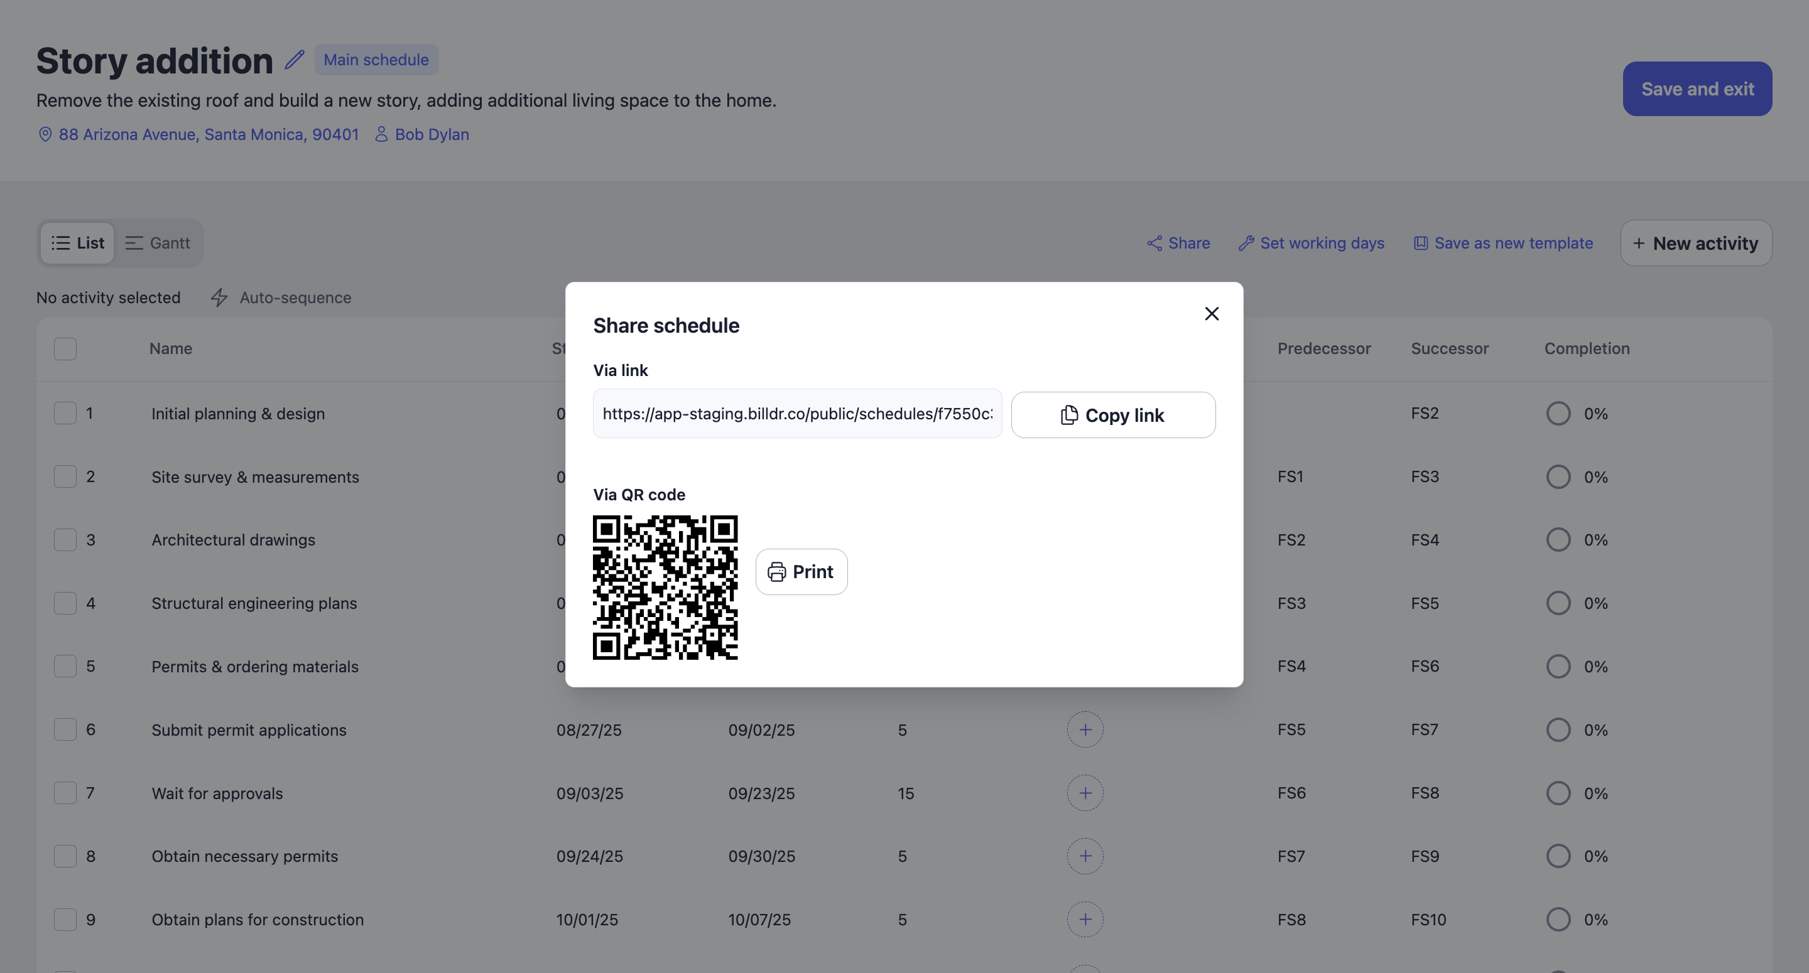
Task: Click end date 09/02/25
Action: click(x=761, y=730)
